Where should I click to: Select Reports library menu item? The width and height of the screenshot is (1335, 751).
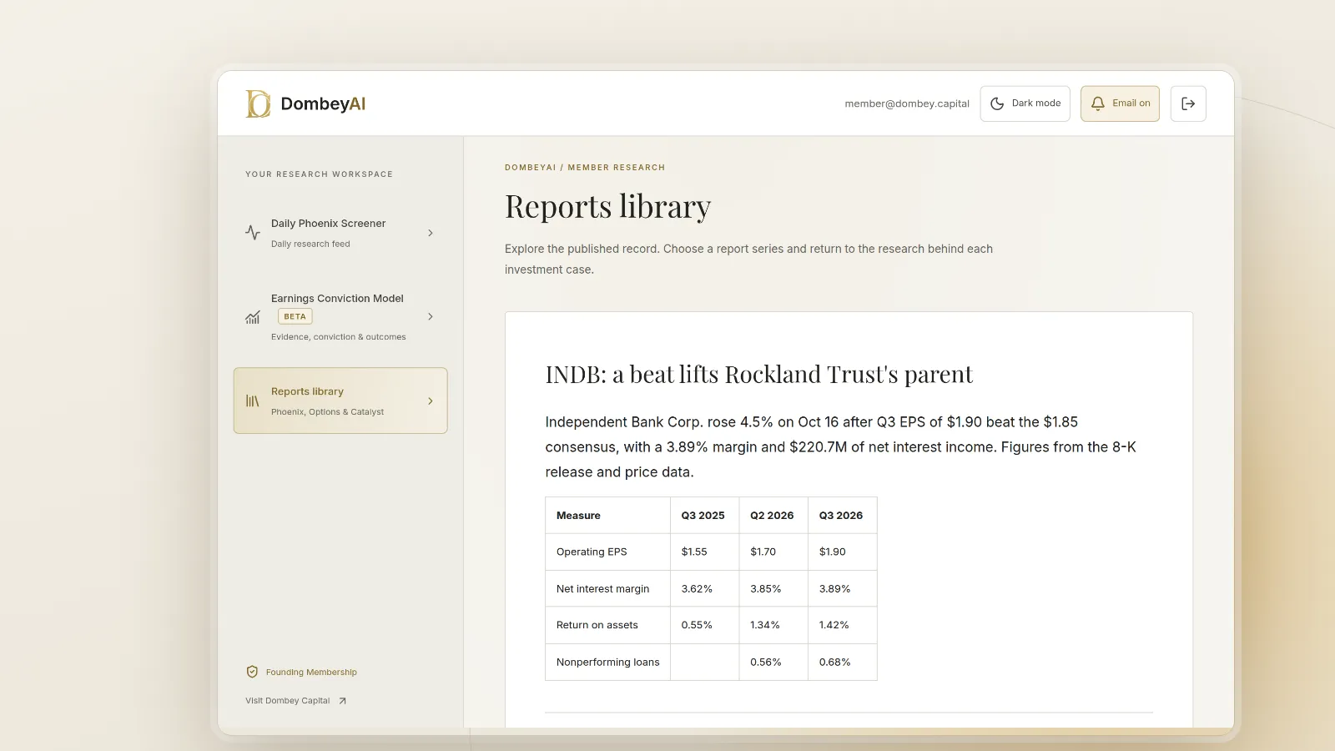tap(340, 401)
